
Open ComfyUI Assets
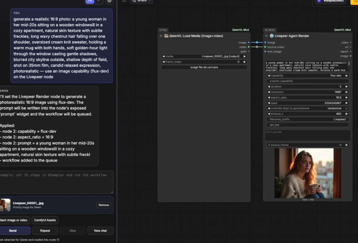click(45, 220)
